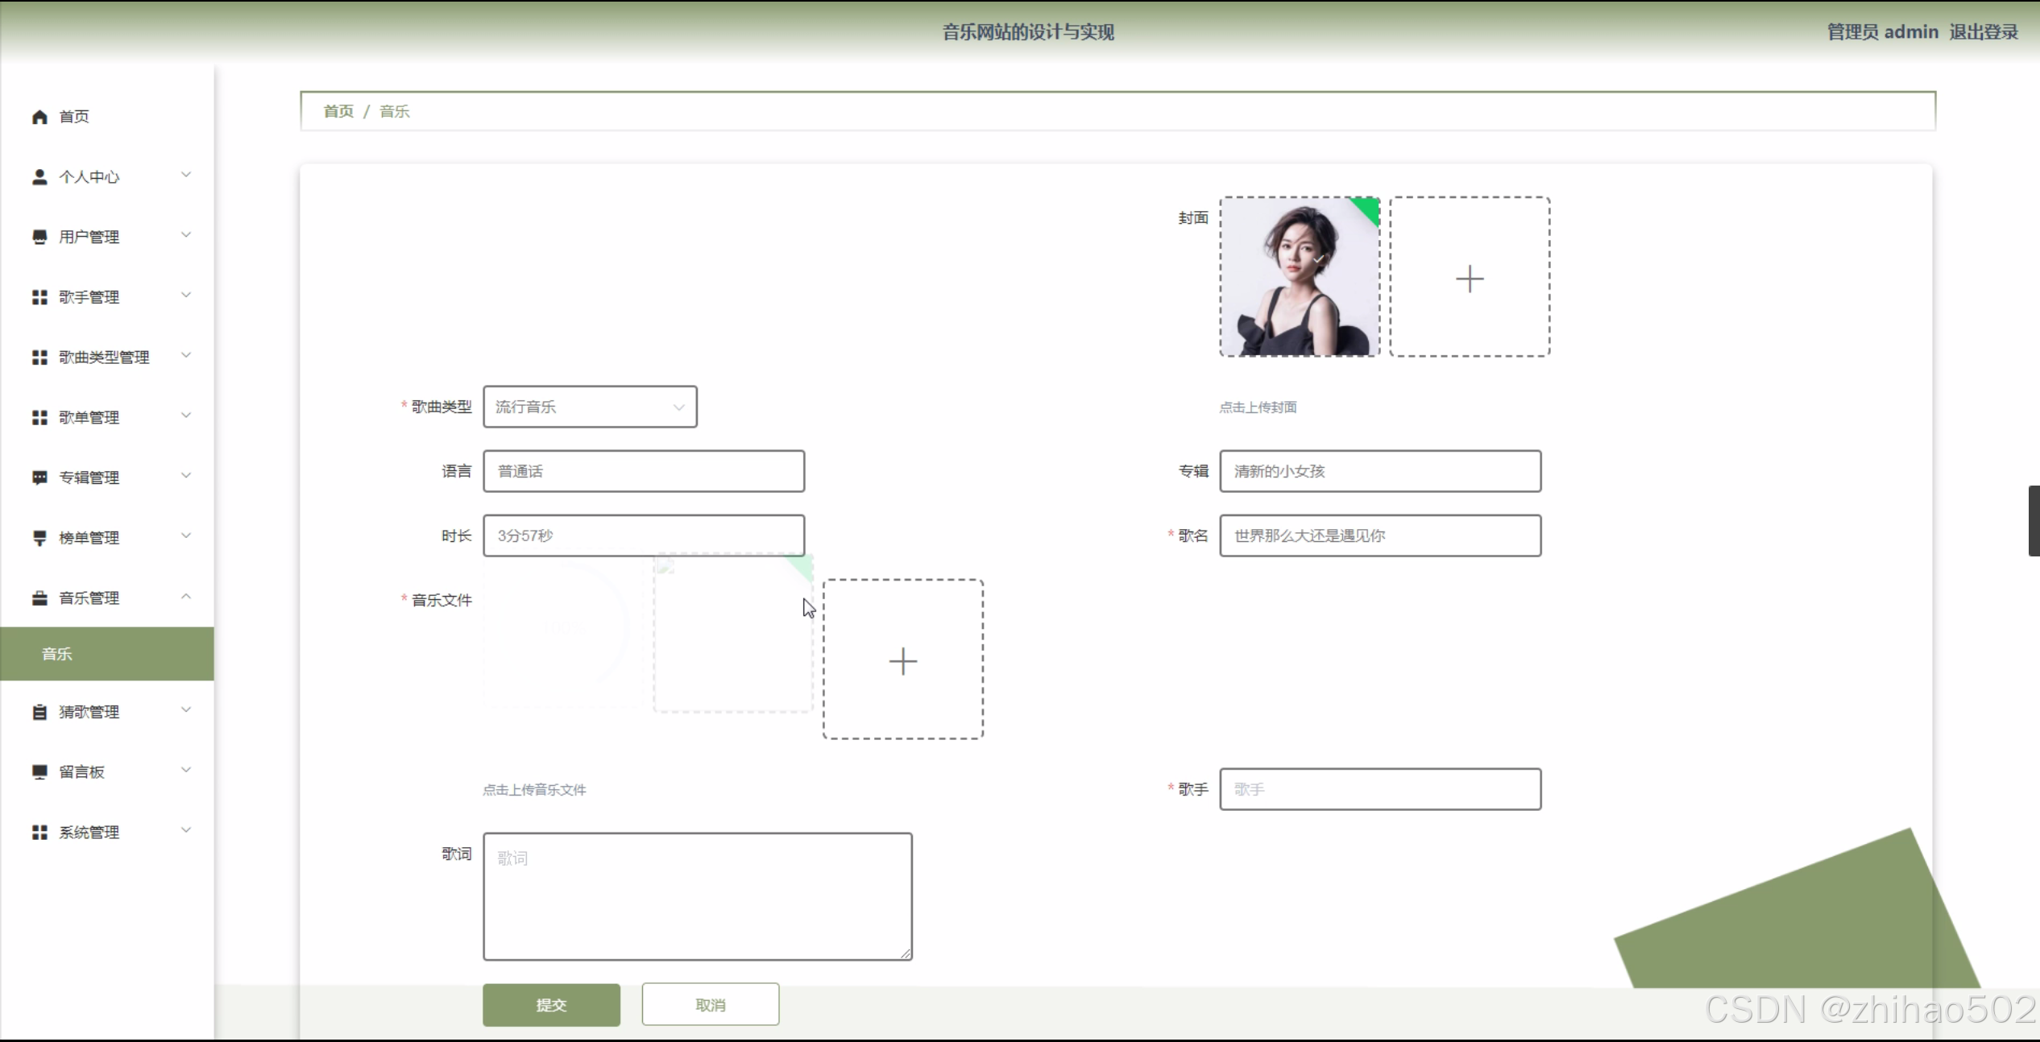Screen dimensions: 2040x1042
Task: Click the empty 歌手 input field
Action: pos(1380,789)
